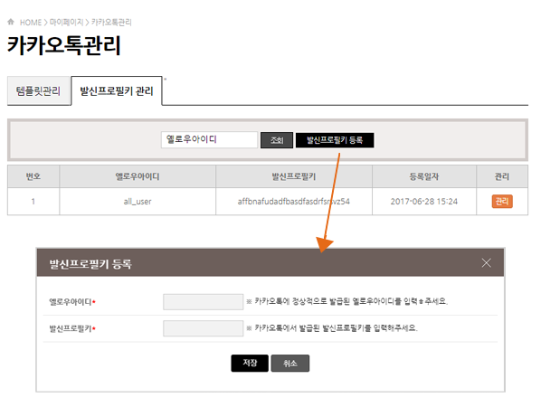Select 카카오톡관리 breadcrumb item
The width and height of the screenshot is (541, 407).
111,23
